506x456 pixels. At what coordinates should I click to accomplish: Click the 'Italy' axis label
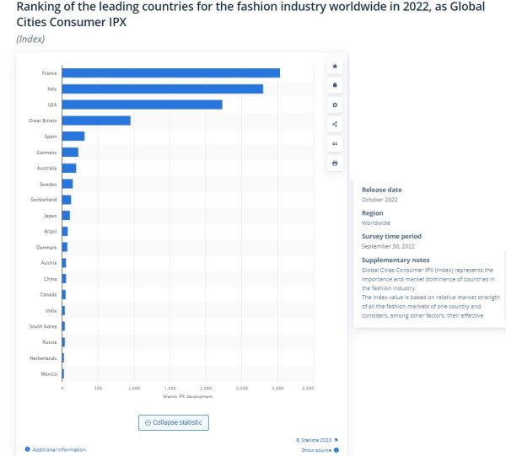point(52,89)
